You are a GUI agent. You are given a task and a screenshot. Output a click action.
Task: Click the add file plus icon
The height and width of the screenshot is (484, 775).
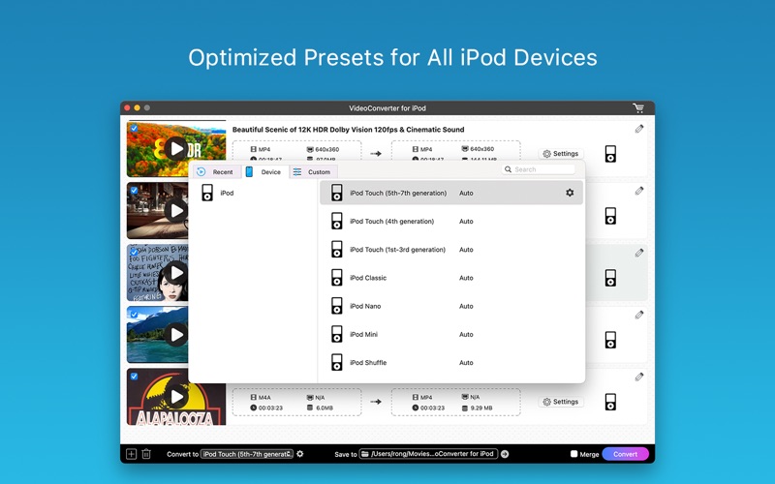coord(131,454)
